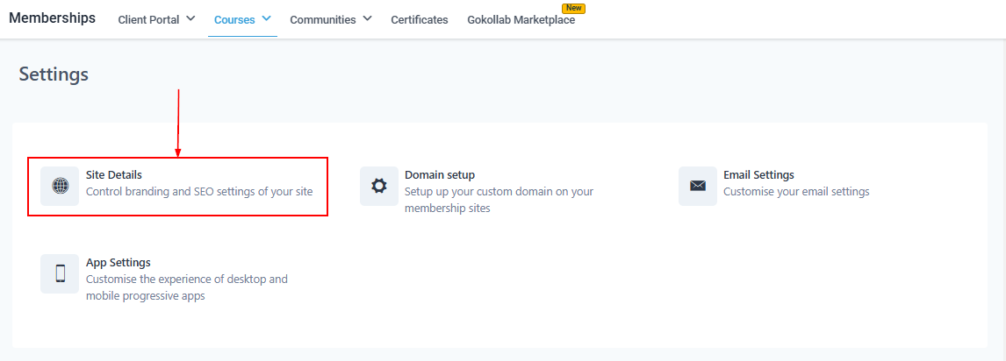The image size is (1006, 361).
Task: Click the yellow New badge
Action: pos(573,8)
